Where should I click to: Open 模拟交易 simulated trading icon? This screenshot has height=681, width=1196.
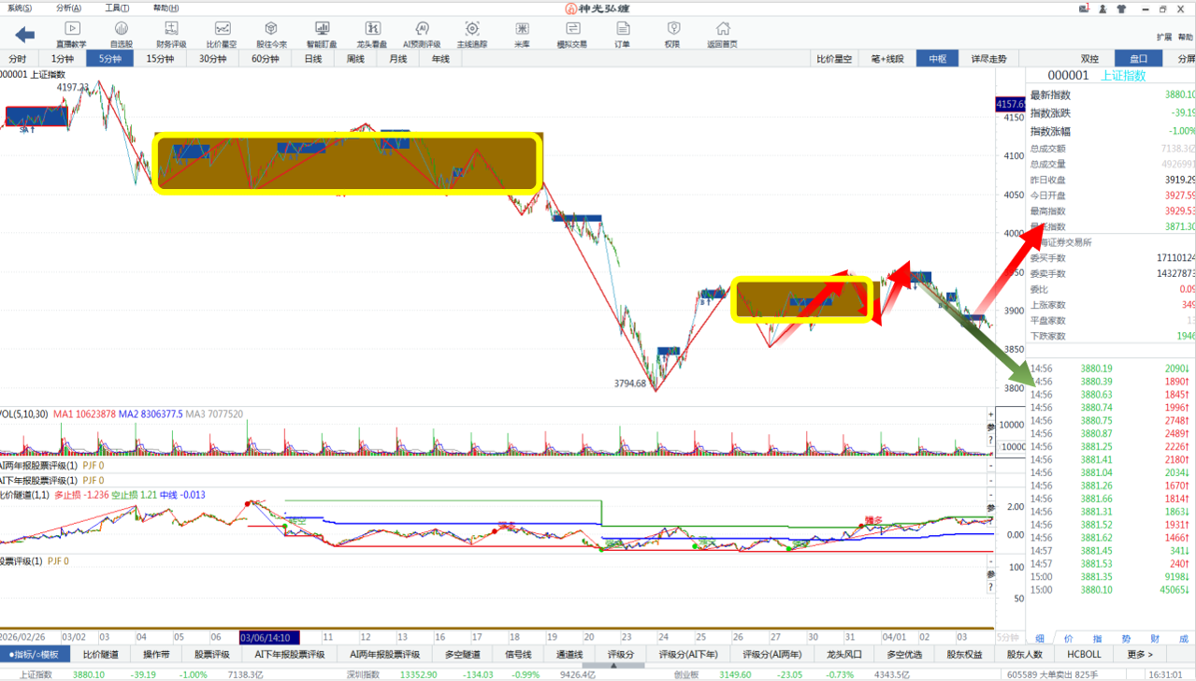coord(572,35)
